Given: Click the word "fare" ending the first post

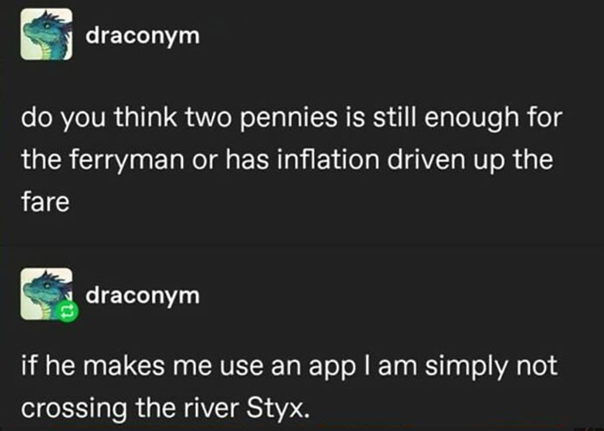Looking at the screenshot, I should point(41,202).
